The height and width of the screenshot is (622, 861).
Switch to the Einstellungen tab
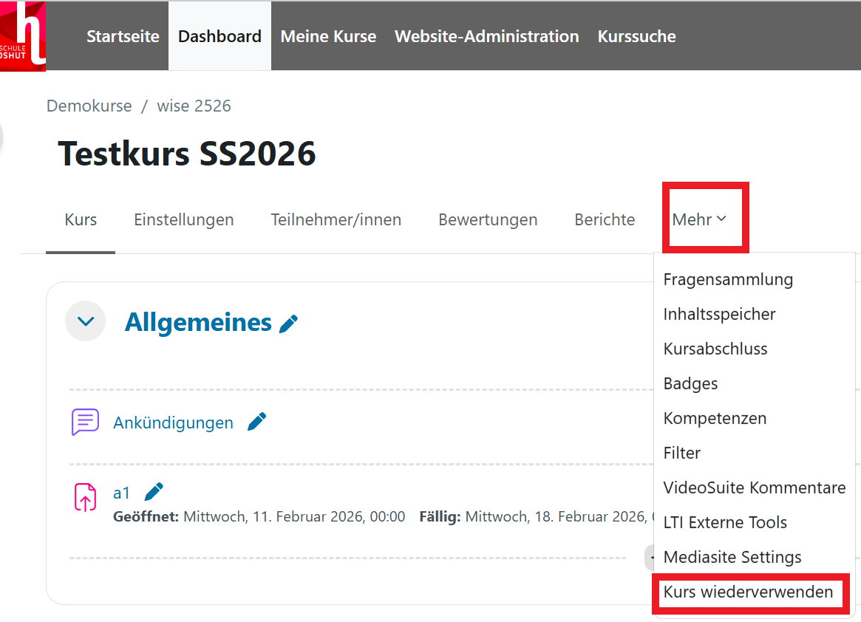tap(183, 219)
